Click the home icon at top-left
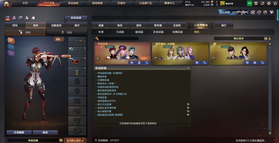279x143 pixels. [6, 4]
